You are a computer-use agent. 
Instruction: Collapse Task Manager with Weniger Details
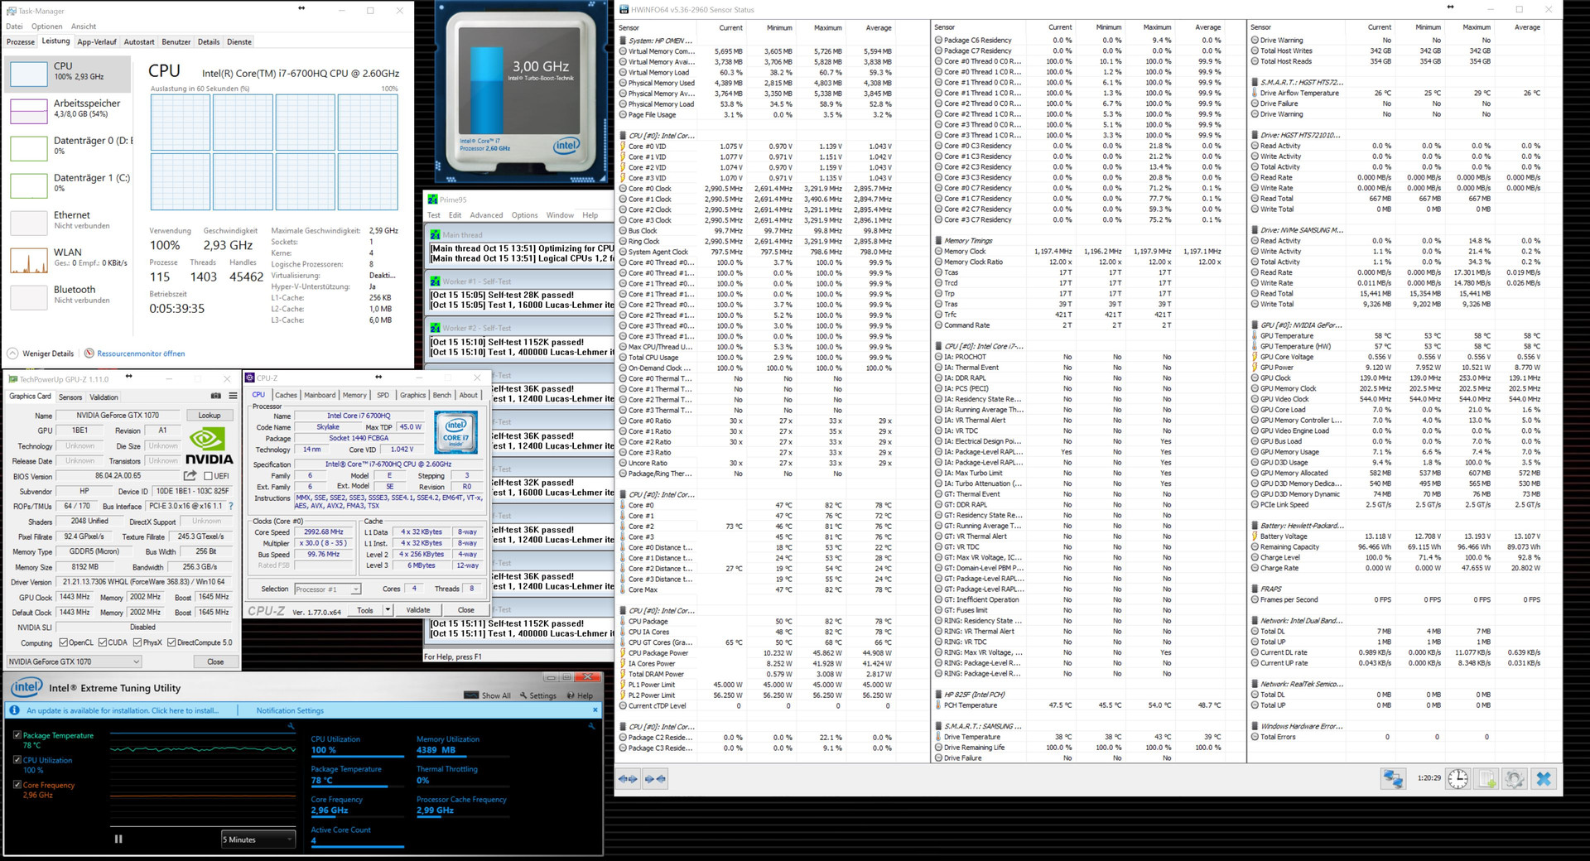point(41,354)
